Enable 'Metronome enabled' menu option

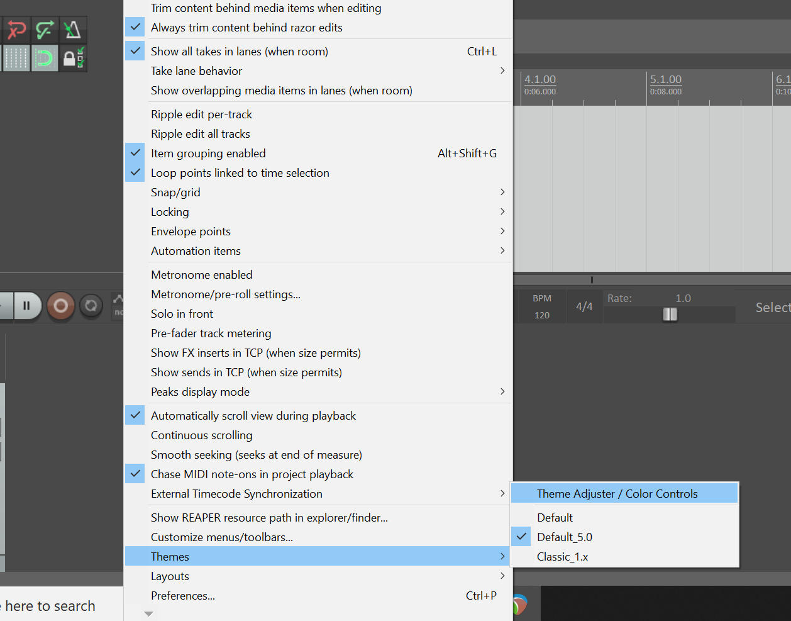point(201,274)
